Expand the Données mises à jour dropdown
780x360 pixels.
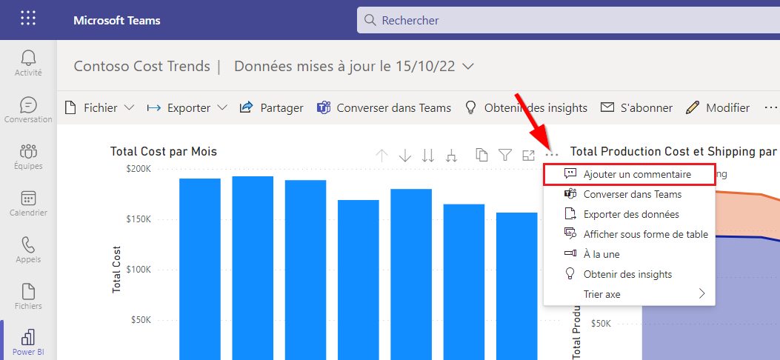(x=467, y=67)
